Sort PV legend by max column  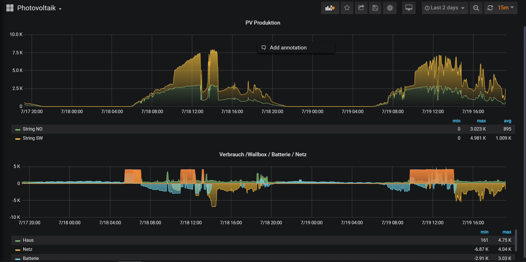click(481, 121)
